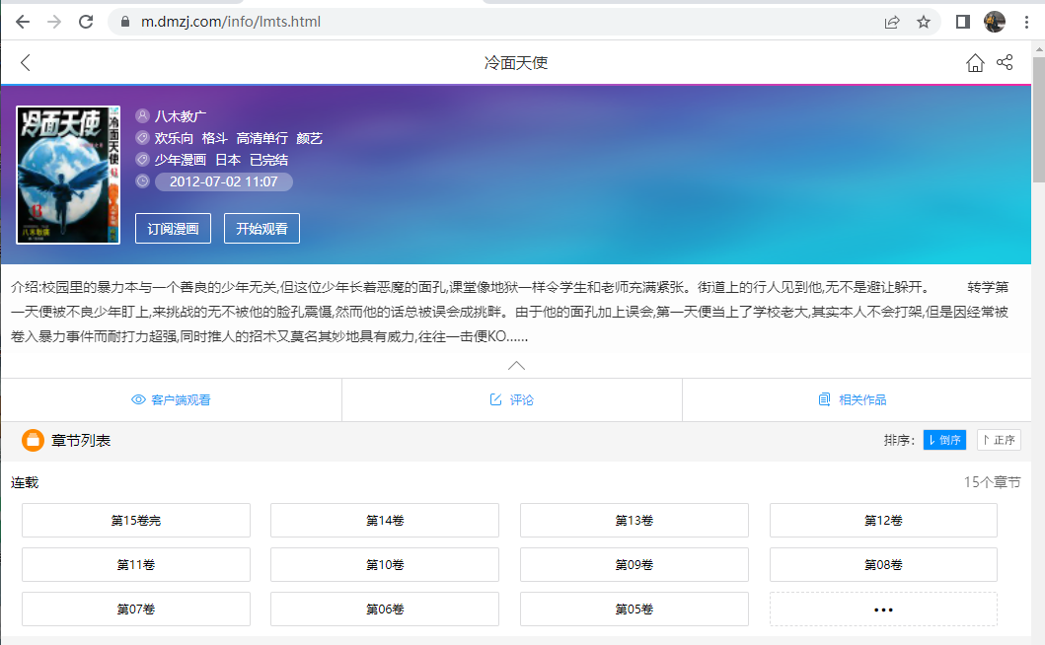
Task: Open the 相关作品 tab
Action: click(x=853, y=399)
